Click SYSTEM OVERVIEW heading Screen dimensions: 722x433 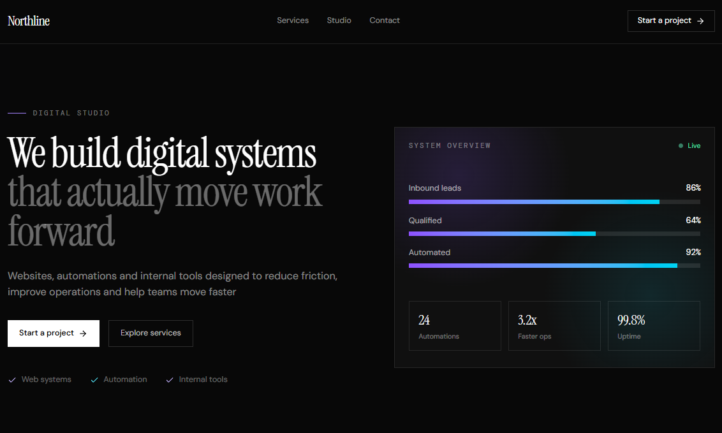click(450, 145)
